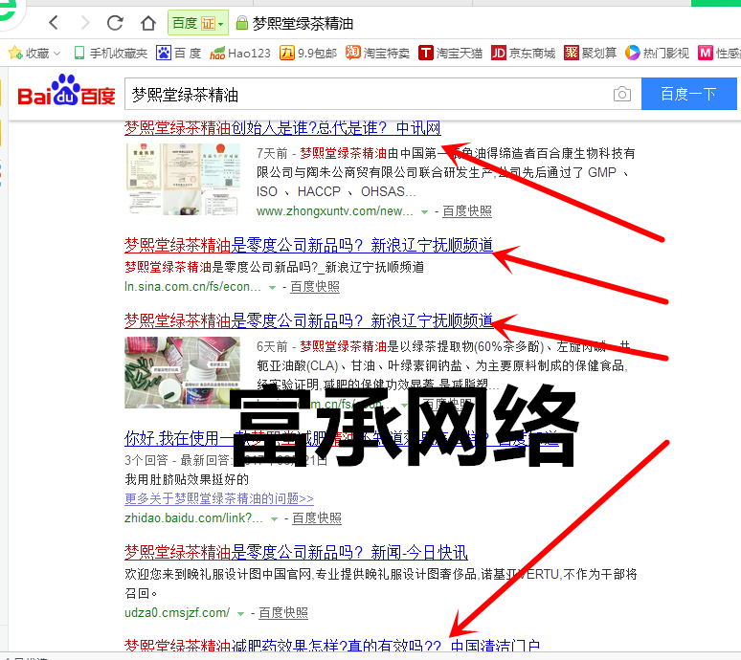Click the Baidu logo
Image resolution: width=741 pixels, height=660 pixels.
tap(66, 90)
